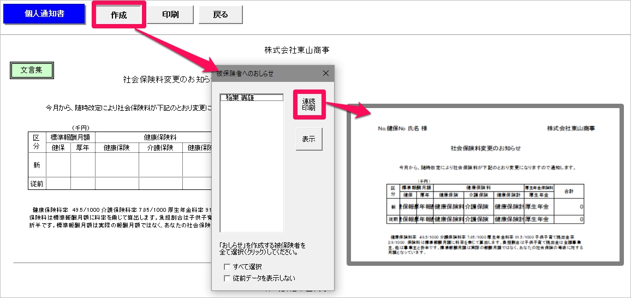Open the green 文言集 button
631x298 pixels.
click(32, 70)
